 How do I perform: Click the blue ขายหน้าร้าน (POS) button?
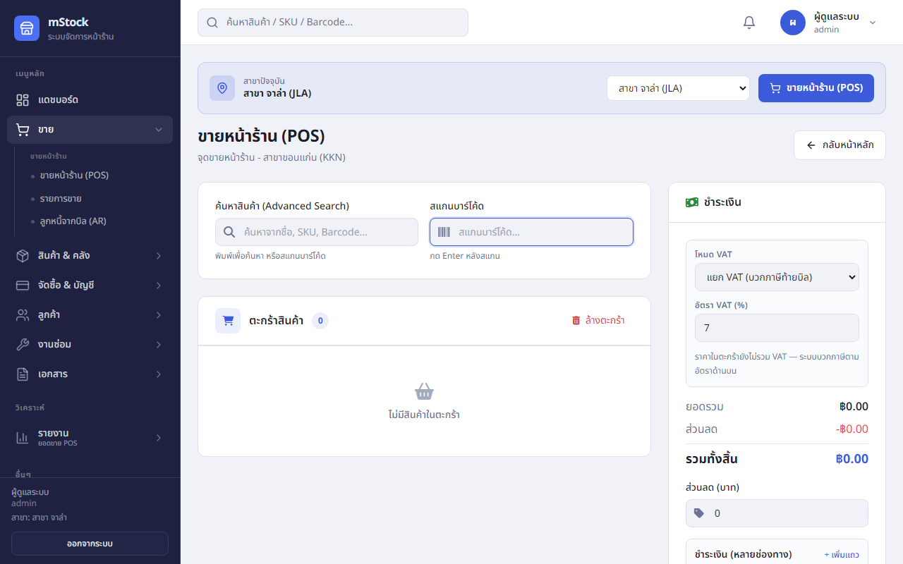click(816, 88)
